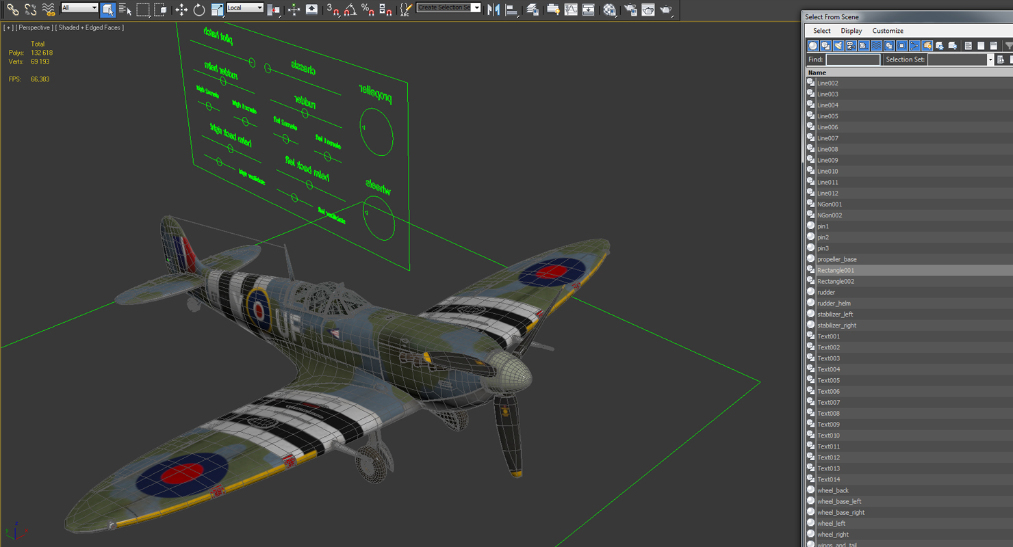Viewport: 1013px width, 547px height.
Task: Toggle the Display Bone Objects filter
Action: pyautogui.click(x=914, y=46)
